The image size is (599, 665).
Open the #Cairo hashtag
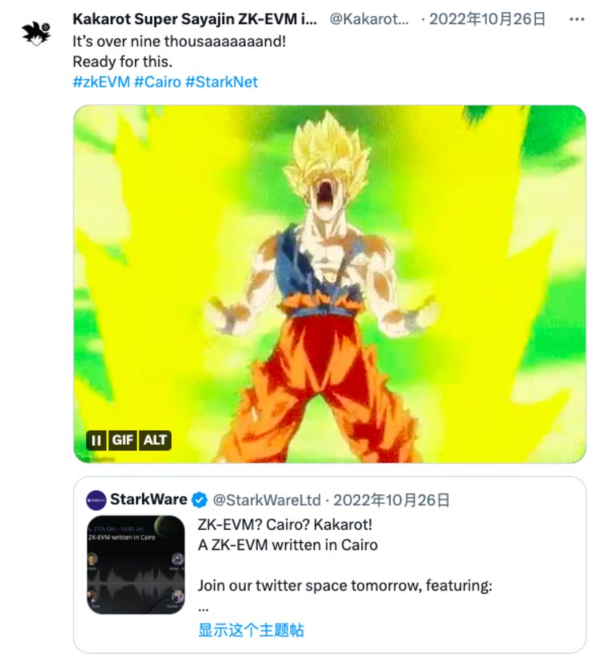coord(157,82)
